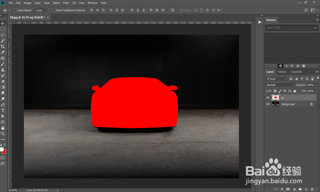The height and width of the screenshot is (192, 320).
Task: Swap foreground and background colors
Action: pos(4,145)
